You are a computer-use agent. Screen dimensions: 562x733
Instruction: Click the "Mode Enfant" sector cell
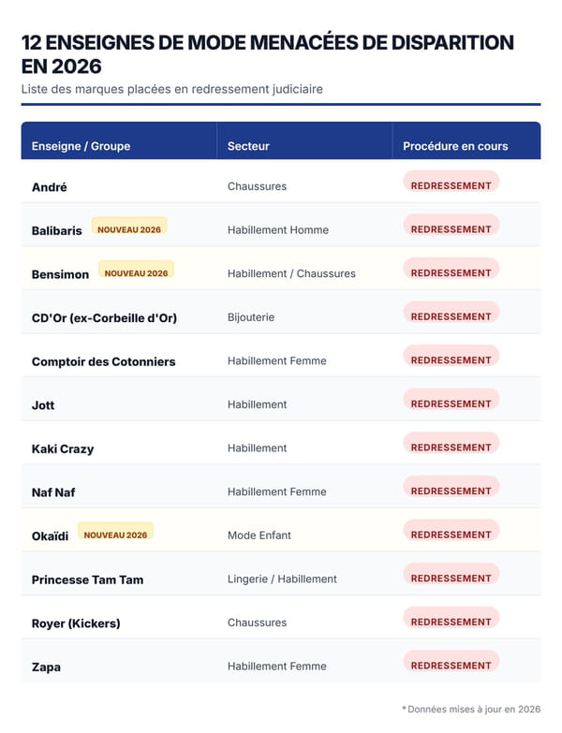click(x=259, y=535)
